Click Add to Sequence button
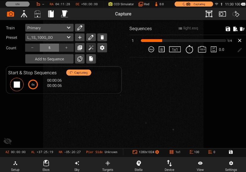Image resolution: width=246 pixels, height=172 pixels. tap(49, 59)
